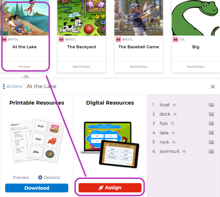Image resolution: width=220 pixels, height=197 pixels.
Task: Click the red Assign button
Action: [110, 187]
